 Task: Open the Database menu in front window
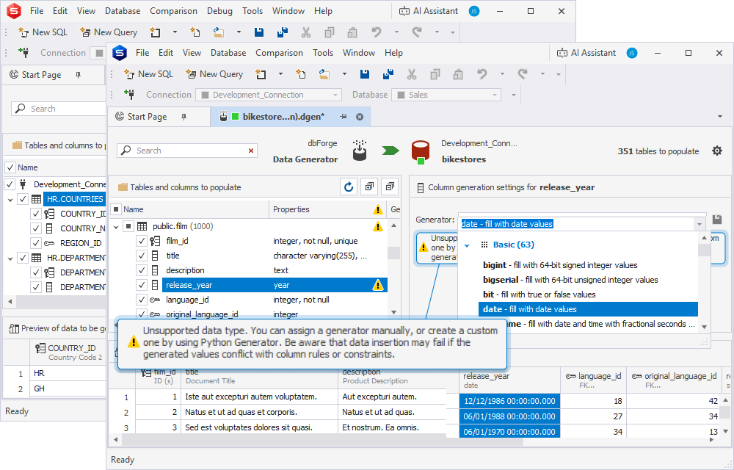[x=228, y=53]
